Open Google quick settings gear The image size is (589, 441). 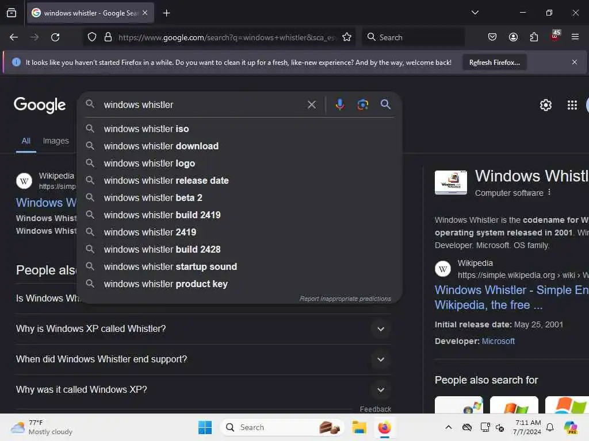(x=545, y=105)
